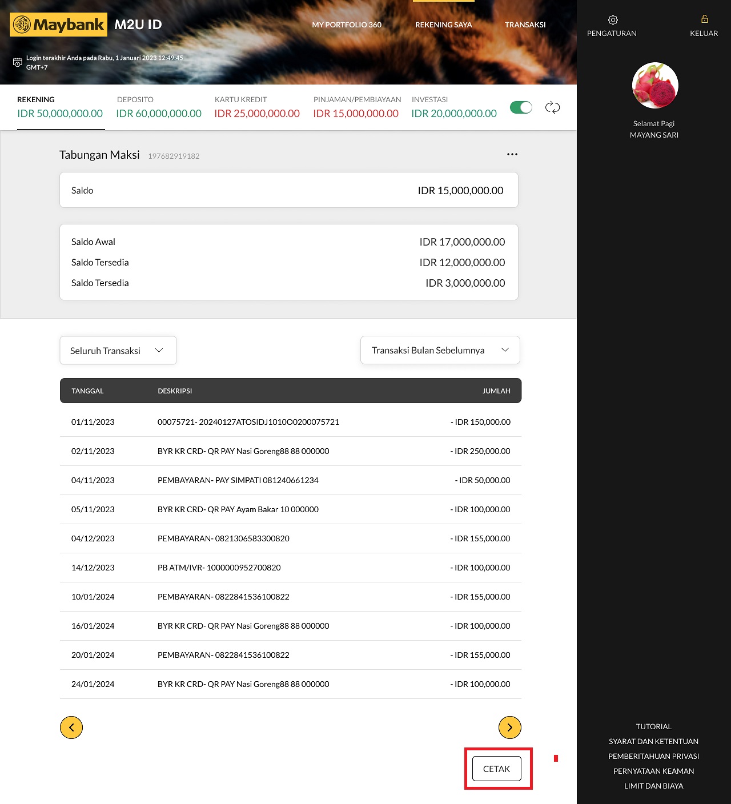Select the 24/01/2024 transaction date
731x804 pixels.
tap(93, 684)
